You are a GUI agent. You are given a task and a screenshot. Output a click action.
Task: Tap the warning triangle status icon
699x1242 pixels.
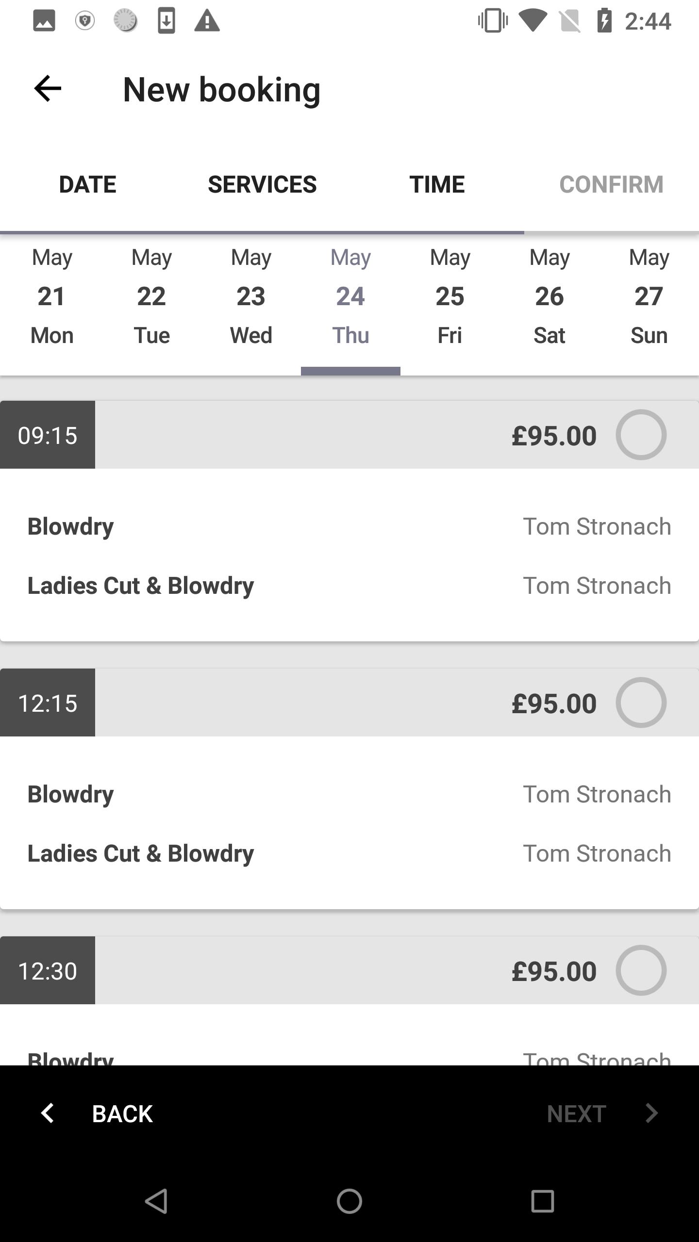pyautogui.click(x=207, y=21)
